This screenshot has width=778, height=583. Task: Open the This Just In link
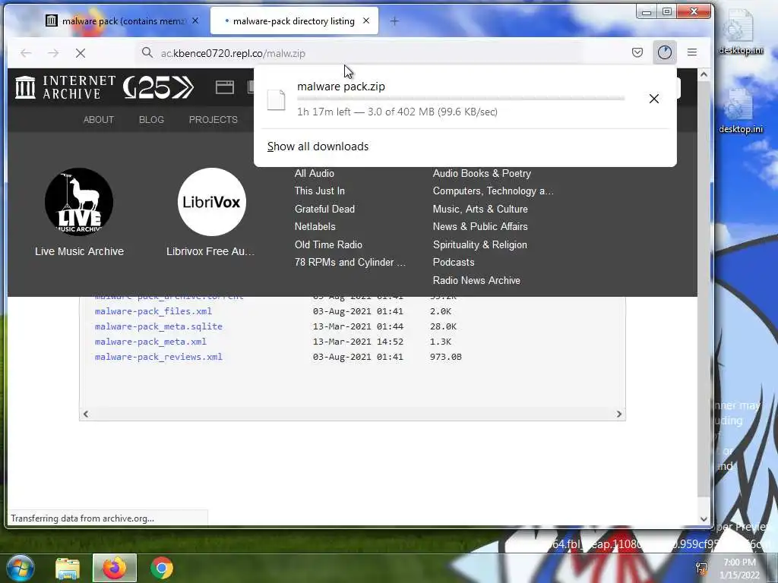(x=320, y=191)
